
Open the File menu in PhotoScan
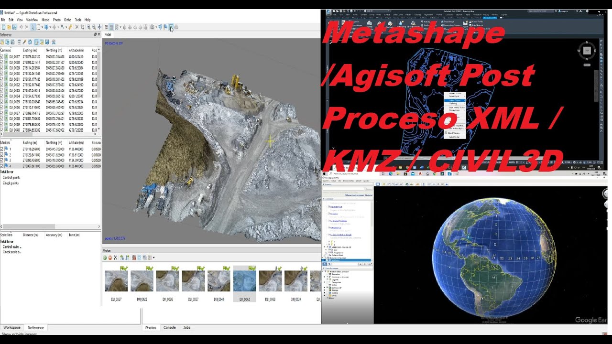click(x=3, y=20)
